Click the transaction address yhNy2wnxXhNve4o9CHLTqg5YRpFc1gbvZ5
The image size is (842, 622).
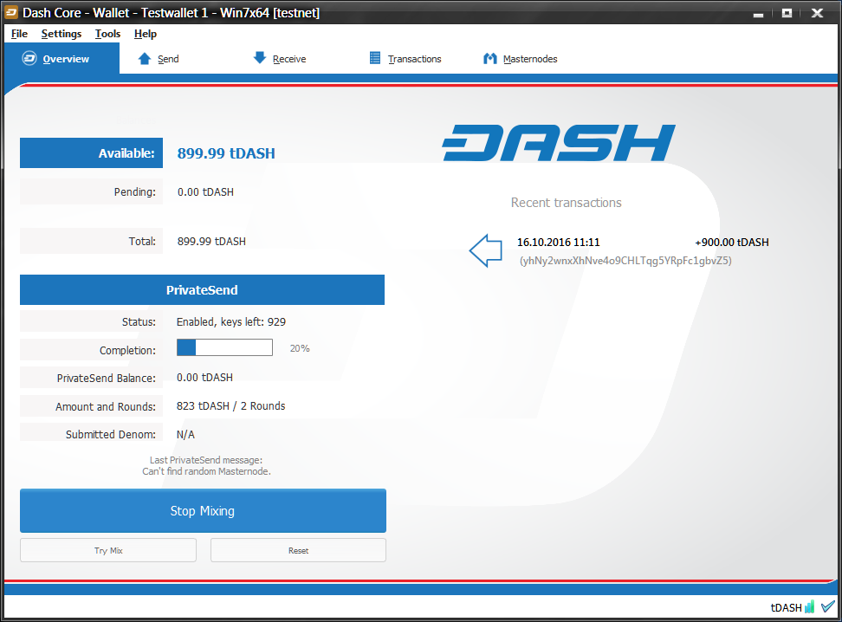click(x=625, y=261)
